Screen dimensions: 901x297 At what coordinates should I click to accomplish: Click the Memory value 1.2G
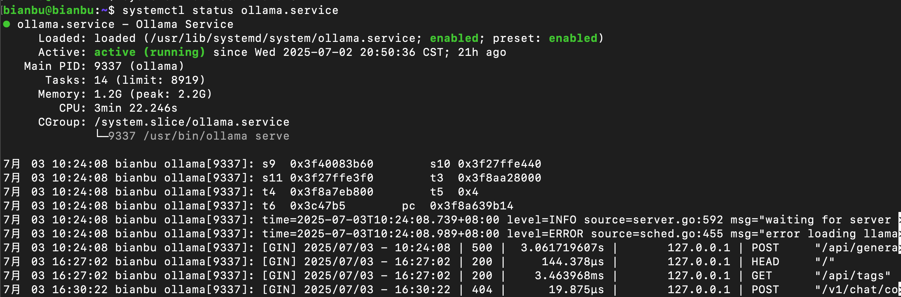point(108,94)
